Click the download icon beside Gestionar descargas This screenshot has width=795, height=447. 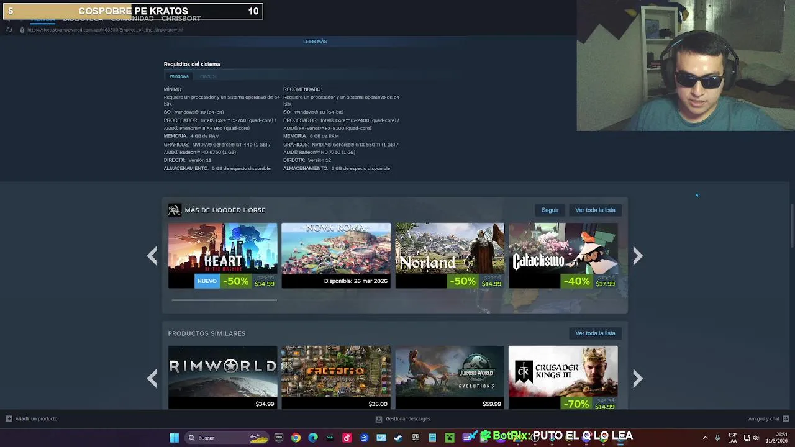pos(379,418)
